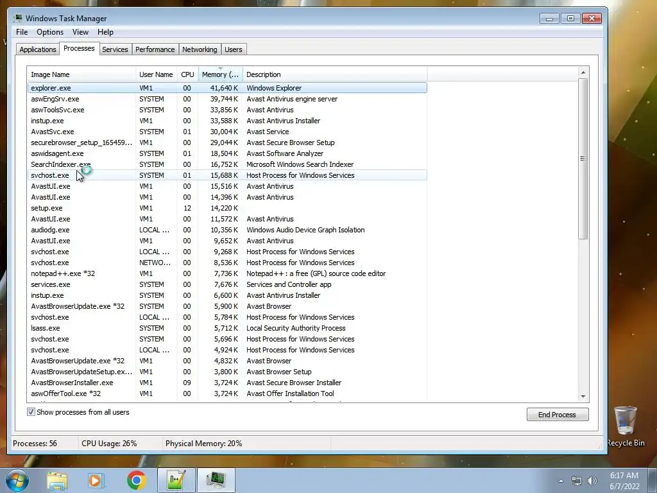Sort by User Name column header
The height and width of the screenshot is (493, 657).
click(x=156, y=74)
